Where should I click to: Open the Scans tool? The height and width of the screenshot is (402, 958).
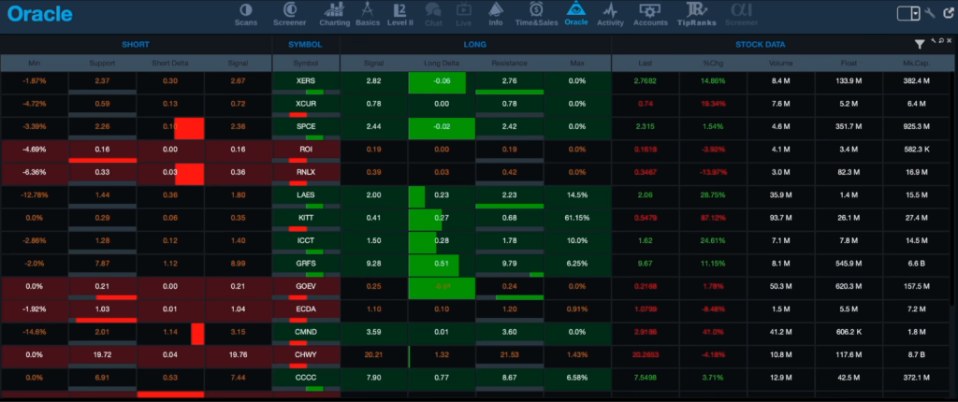point(246,13)
